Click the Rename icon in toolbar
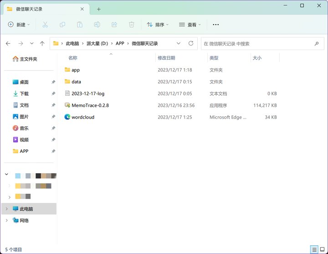The height and width of the screenshot is (254, 328). [x=97, y=25]
